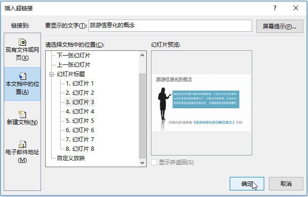Screen dimensions: 308x197
Task: Click the 本文档中的位置(A) label
Action: click(22, 88)
